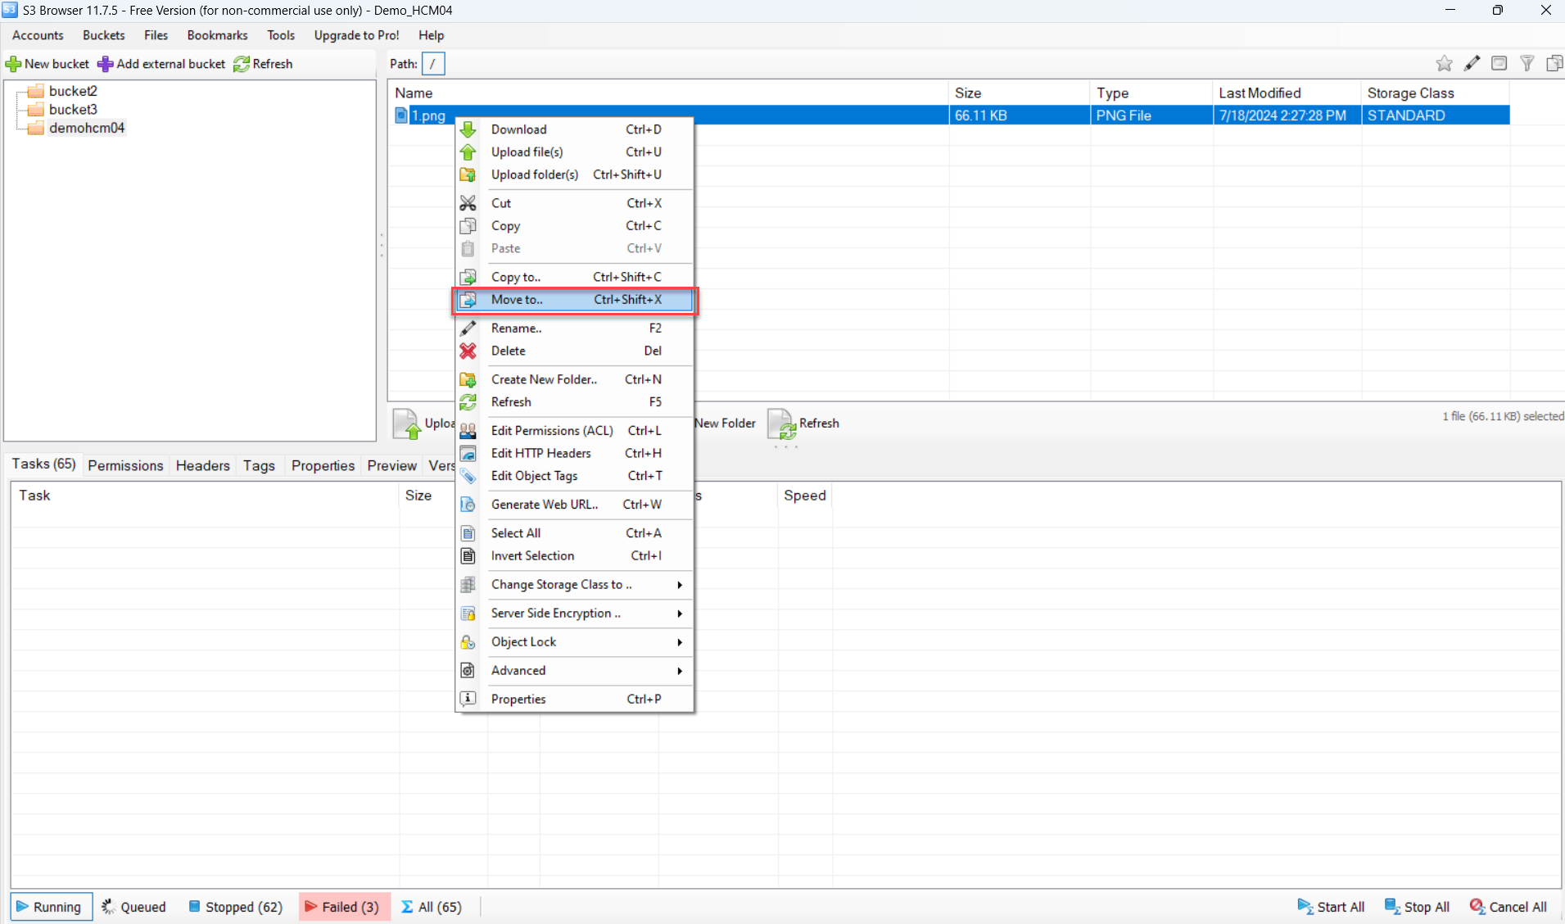Click the scissors Cut icon in menu
This screenshot has width=1565, height=924.
tap(468, 203)
